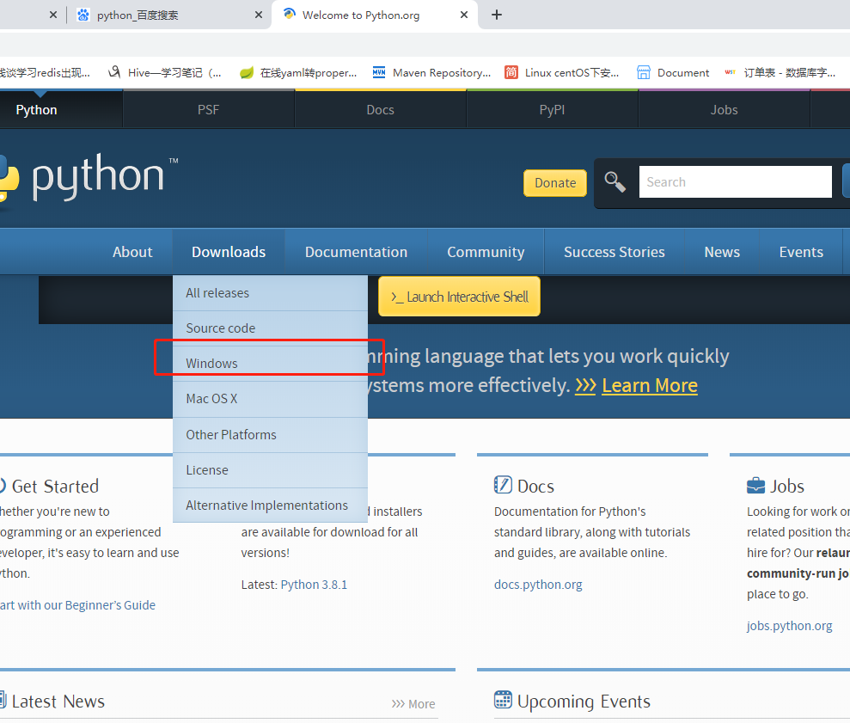Click the Docs section notepad icon

pos(503,484)
